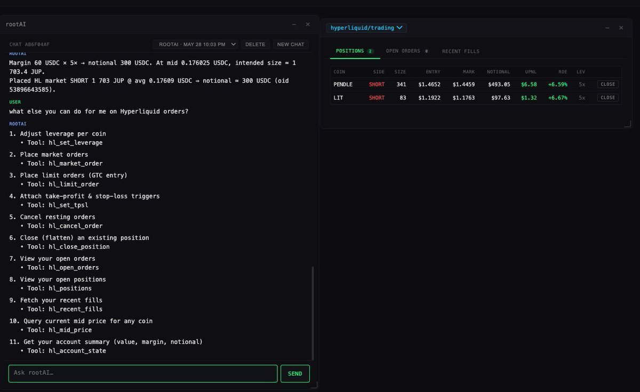Click resize grip of trading window
Image resolution: width=640 pixels, height=392 pixels.
[x=627, y=124]
